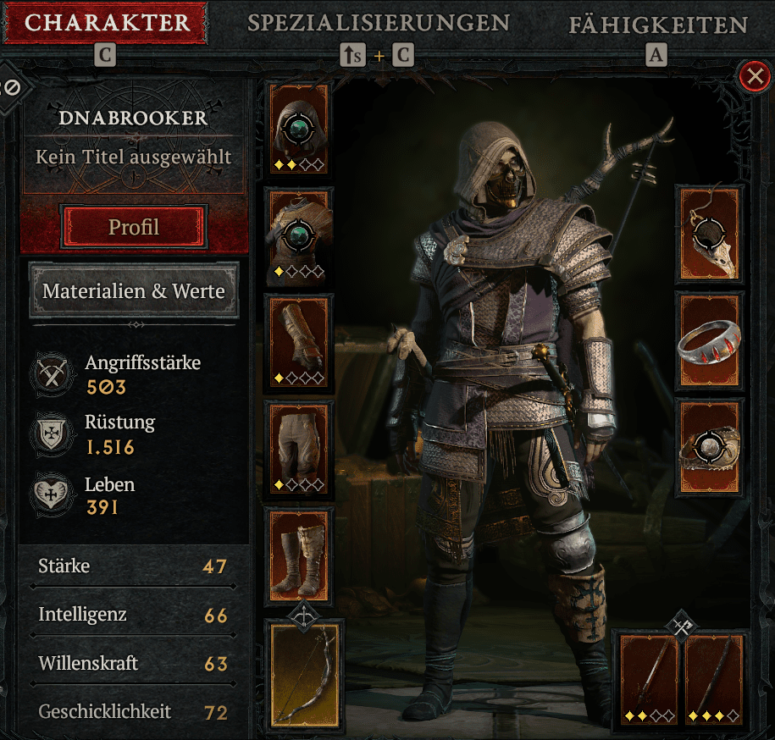Screen dimensions: 775x740
Task: Select the Geschicklichkeit stat row
Action: pyautogui.click(x=132, y=712)
